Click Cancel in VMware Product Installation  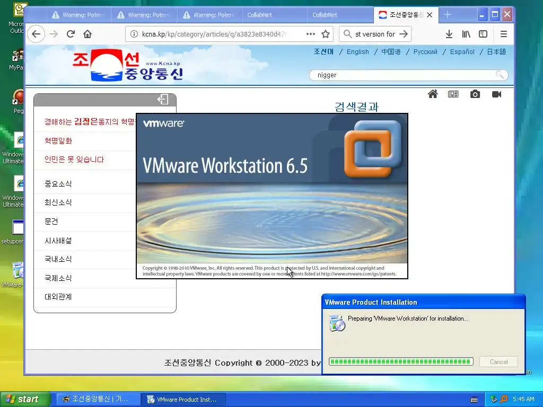(x=498, y=361)
